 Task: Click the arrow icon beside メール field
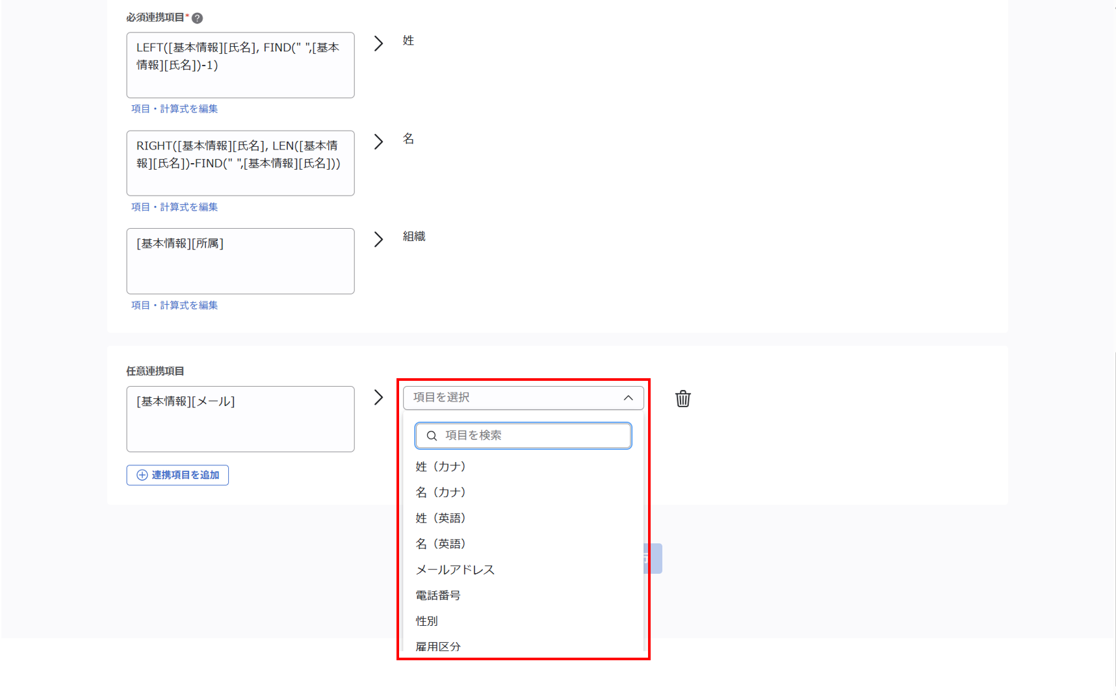coord(378,398)
